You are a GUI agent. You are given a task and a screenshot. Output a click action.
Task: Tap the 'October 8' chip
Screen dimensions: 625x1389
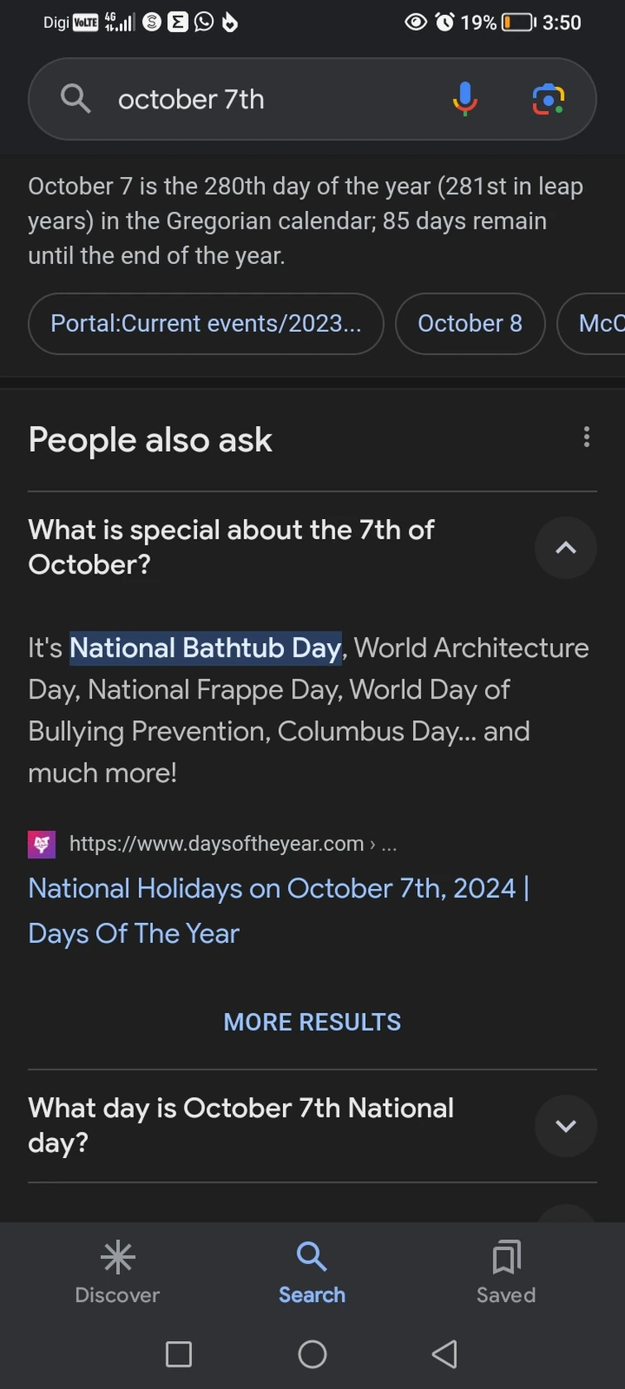click(469, 324)
